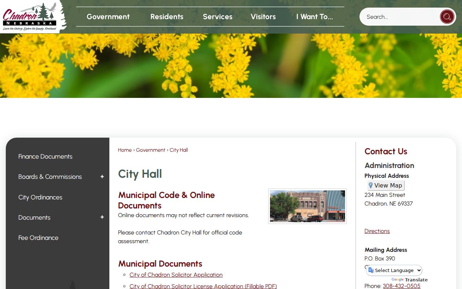Click the search magnifier icon button

coord(447,17)
